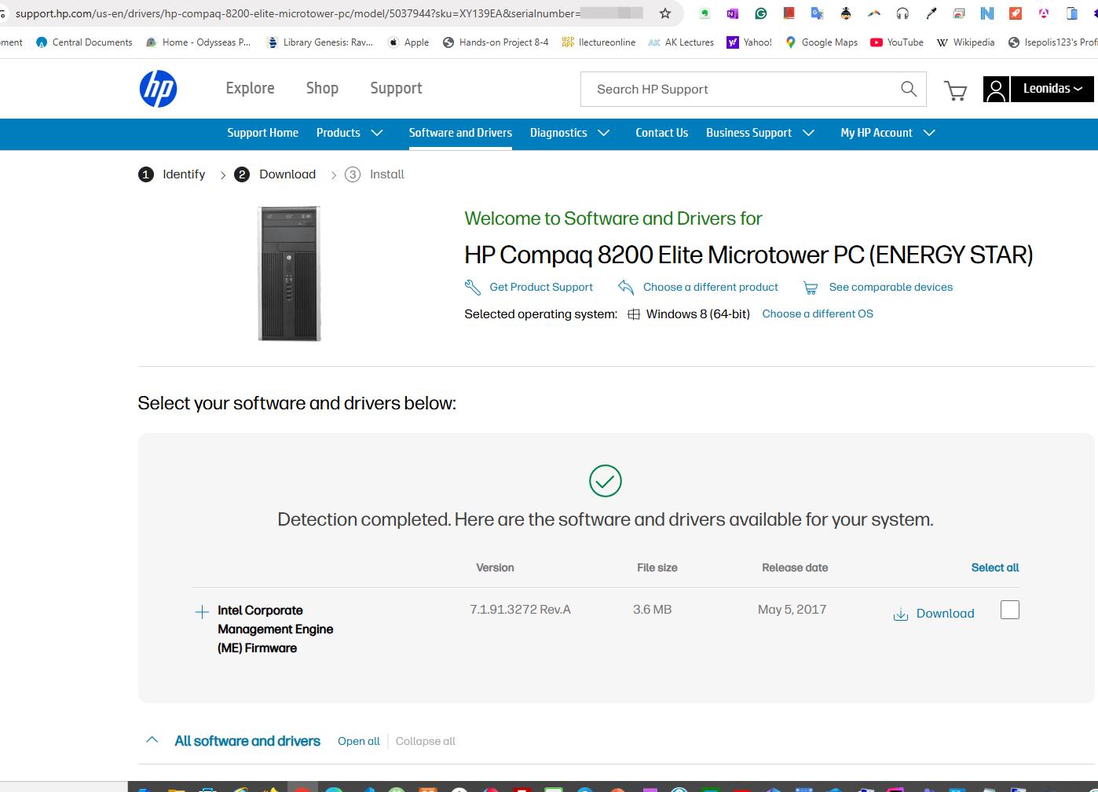Viewport: 1098px width, 792px height.
Task: Open the Explore menu
Action: pos(251,88)
